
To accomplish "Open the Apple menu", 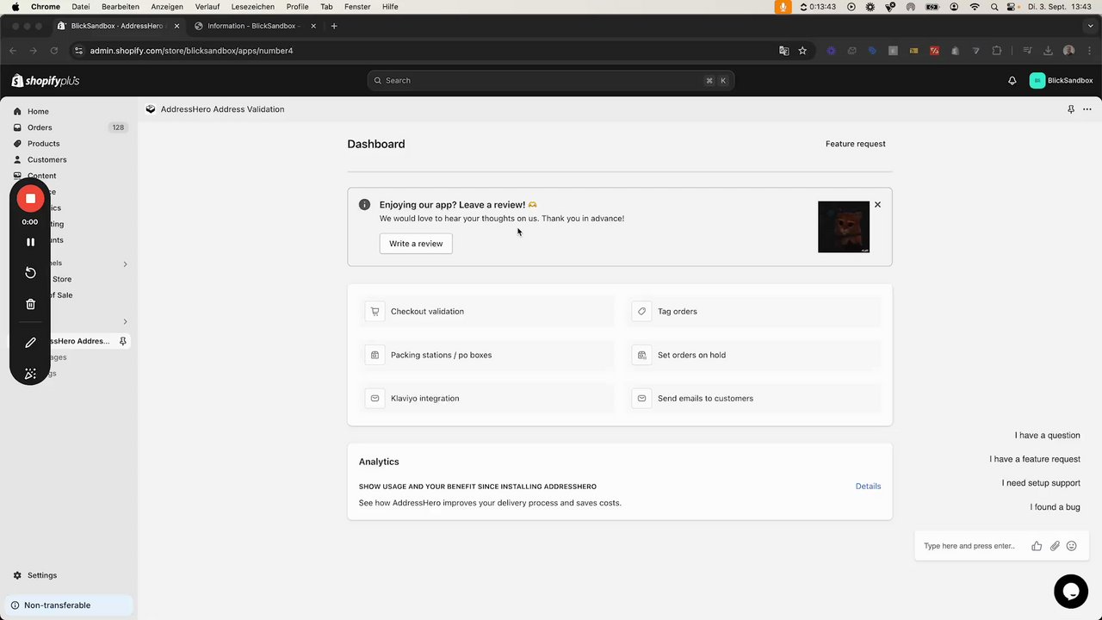I will tap(15, 7).
